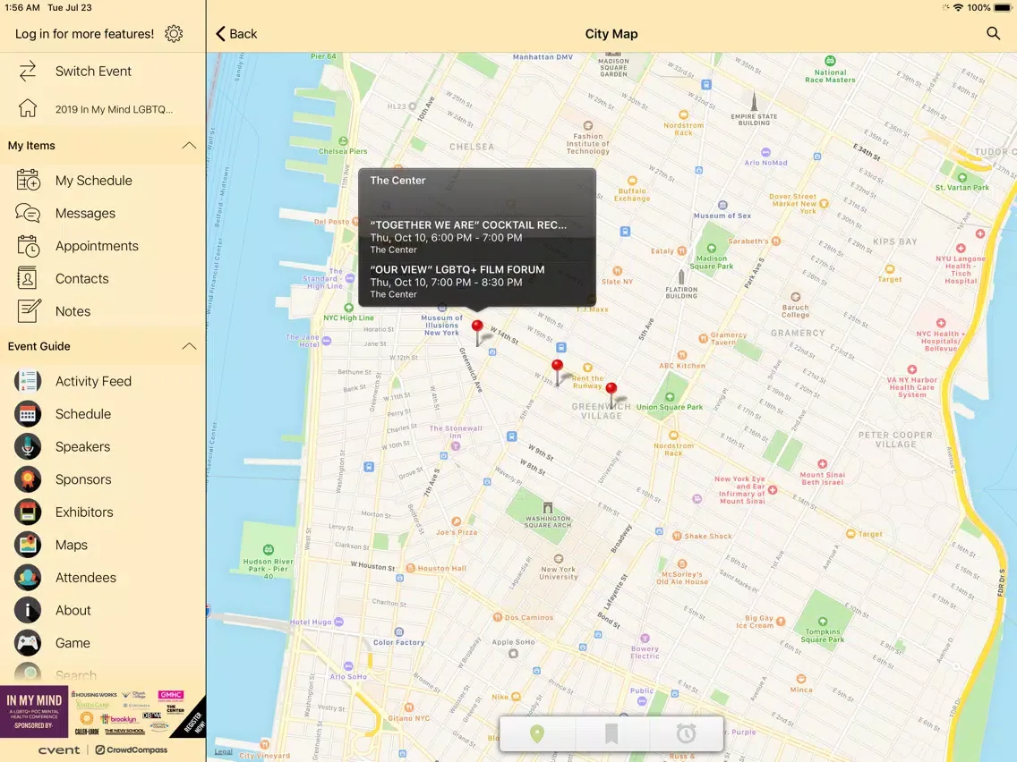Select Speakers menu label
The height and width of the screenshot is (762, 1017).
82,446
